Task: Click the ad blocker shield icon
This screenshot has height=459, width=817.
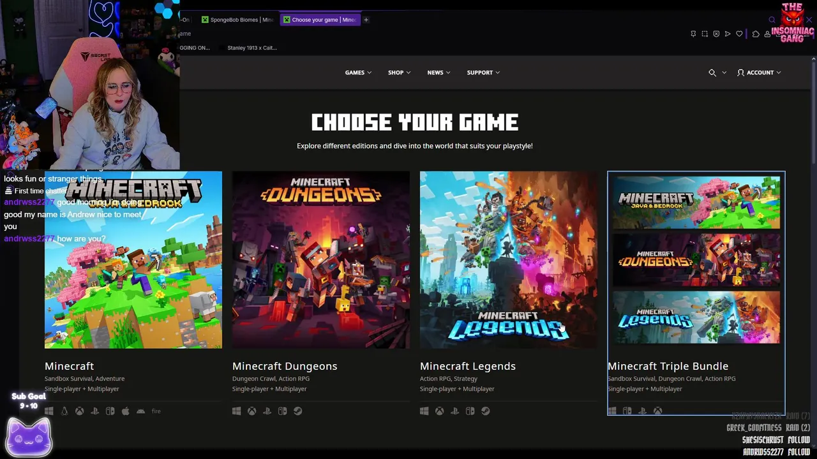Action: point(716,34)
